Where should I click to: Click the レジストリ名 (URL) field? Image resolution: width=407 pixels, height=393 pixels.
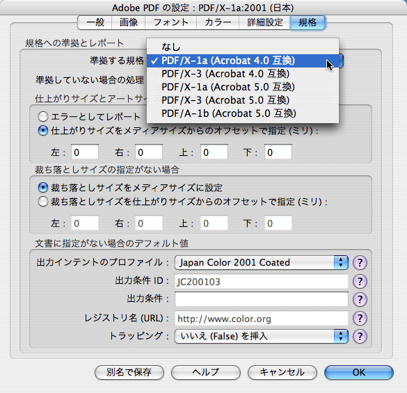coord(262,319)
